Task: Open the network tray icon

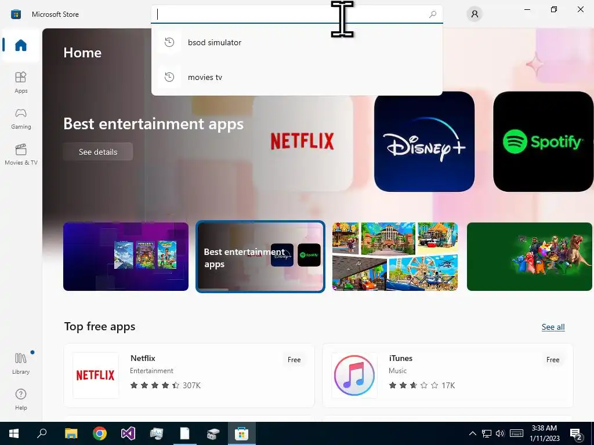Action: [x=487, y=433]
